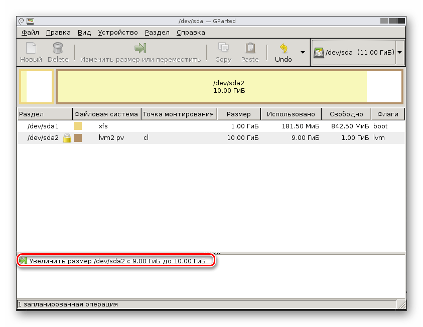This screenshot has width=423, height=327.
Task: Open the Справка menu
Action: click(x=191, y=32)
